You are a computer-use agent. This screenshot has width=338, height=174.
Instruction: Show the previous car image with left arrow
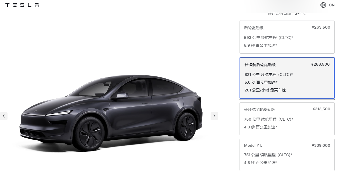coord(4,116)
